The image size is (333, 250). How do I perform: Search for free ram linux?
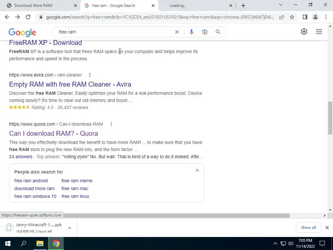click(x=75, y=196)
